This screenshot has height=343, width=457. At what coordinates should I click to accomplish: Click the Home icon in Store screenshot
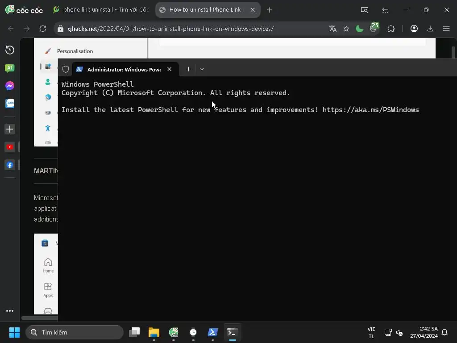[x=48, y=265]
